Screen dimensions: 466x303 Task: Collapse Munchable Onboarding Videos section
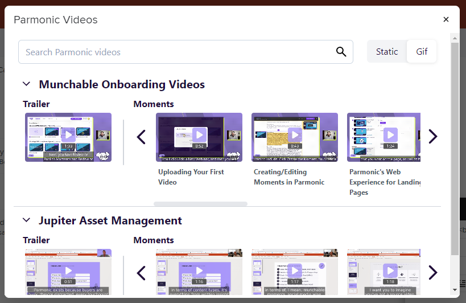click(26, 84)
